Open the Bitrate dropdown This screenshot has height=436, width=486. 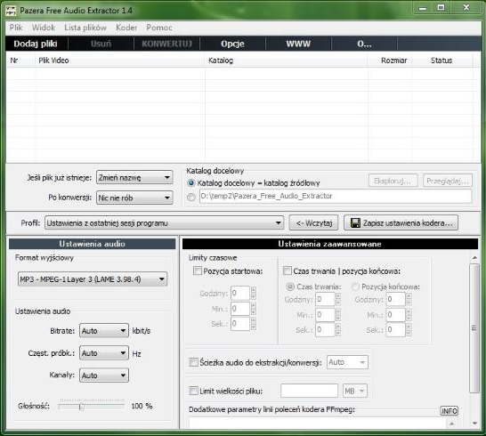(104, 331)
